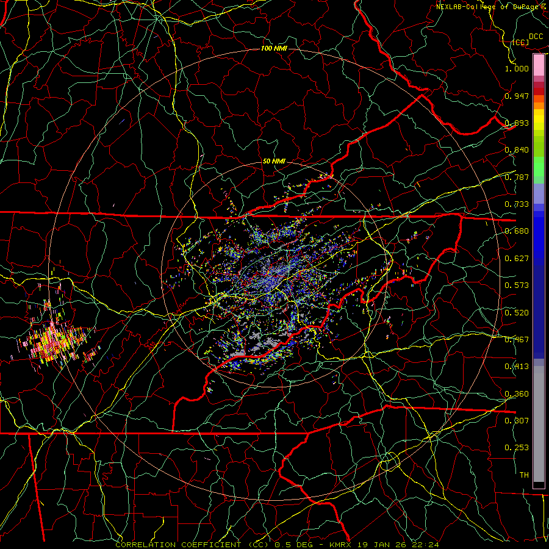This screenshot has height=549, width=549.
Task: Click the 'CORRELATION COEFFICIENT (CC)' caption text
Action: pos(193,545)
